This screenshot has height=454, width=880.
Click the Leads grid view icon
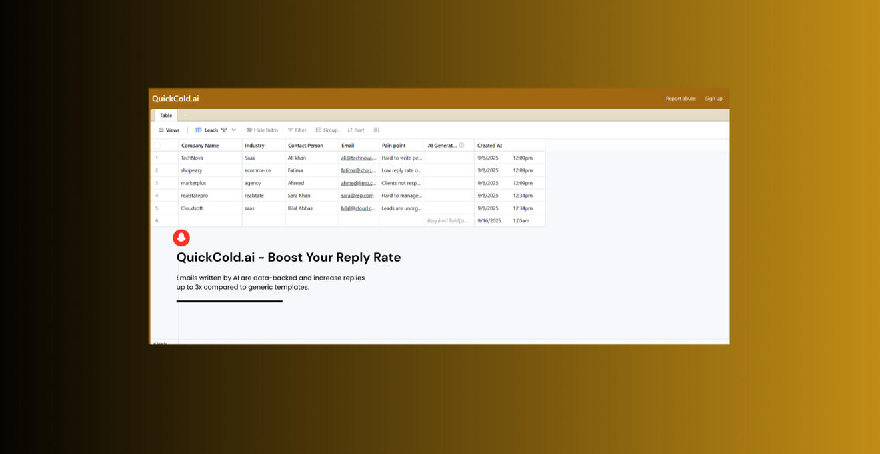(x=199, y=130)
